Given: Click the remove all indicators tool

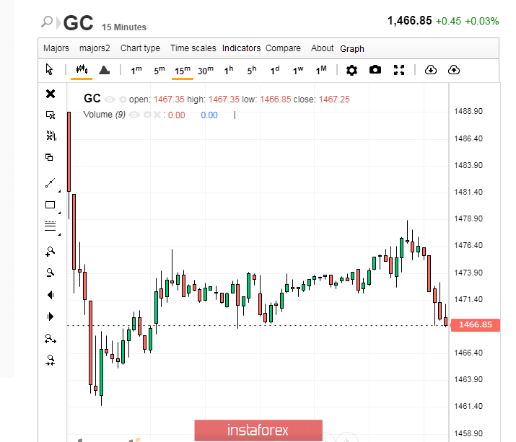Looking at the screenshot, I should [x=51, y=136].
